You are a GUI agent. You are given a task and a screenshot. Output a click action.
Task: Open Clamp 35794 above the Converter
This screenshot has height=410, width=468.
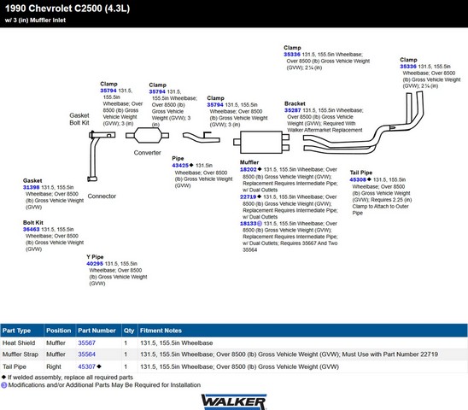(157, 91)
